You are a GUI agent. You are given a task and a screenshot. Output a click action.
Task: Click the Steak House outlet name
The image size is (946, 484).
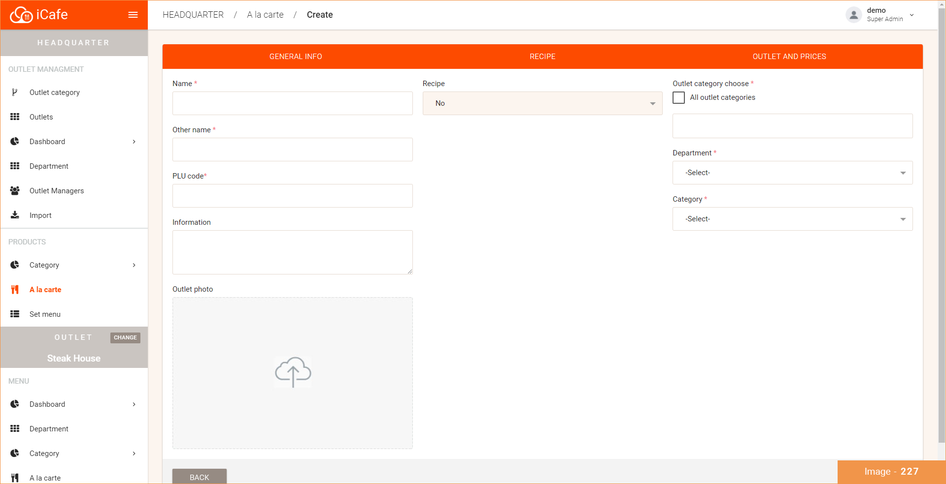pyautogui.click(x=74, y=359)
